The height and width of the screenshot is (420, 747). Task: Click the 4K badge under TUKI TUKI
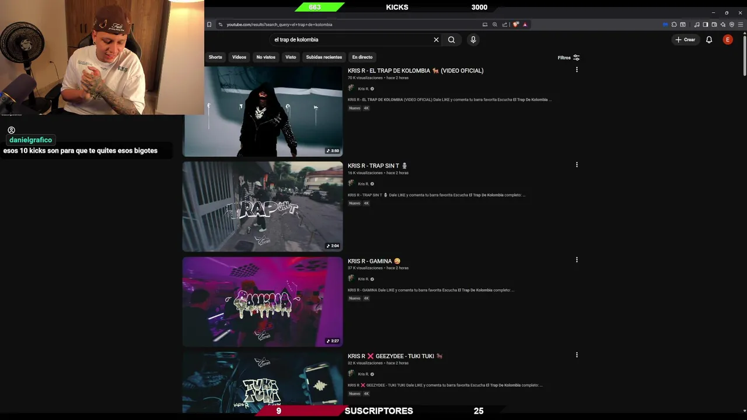366,393
